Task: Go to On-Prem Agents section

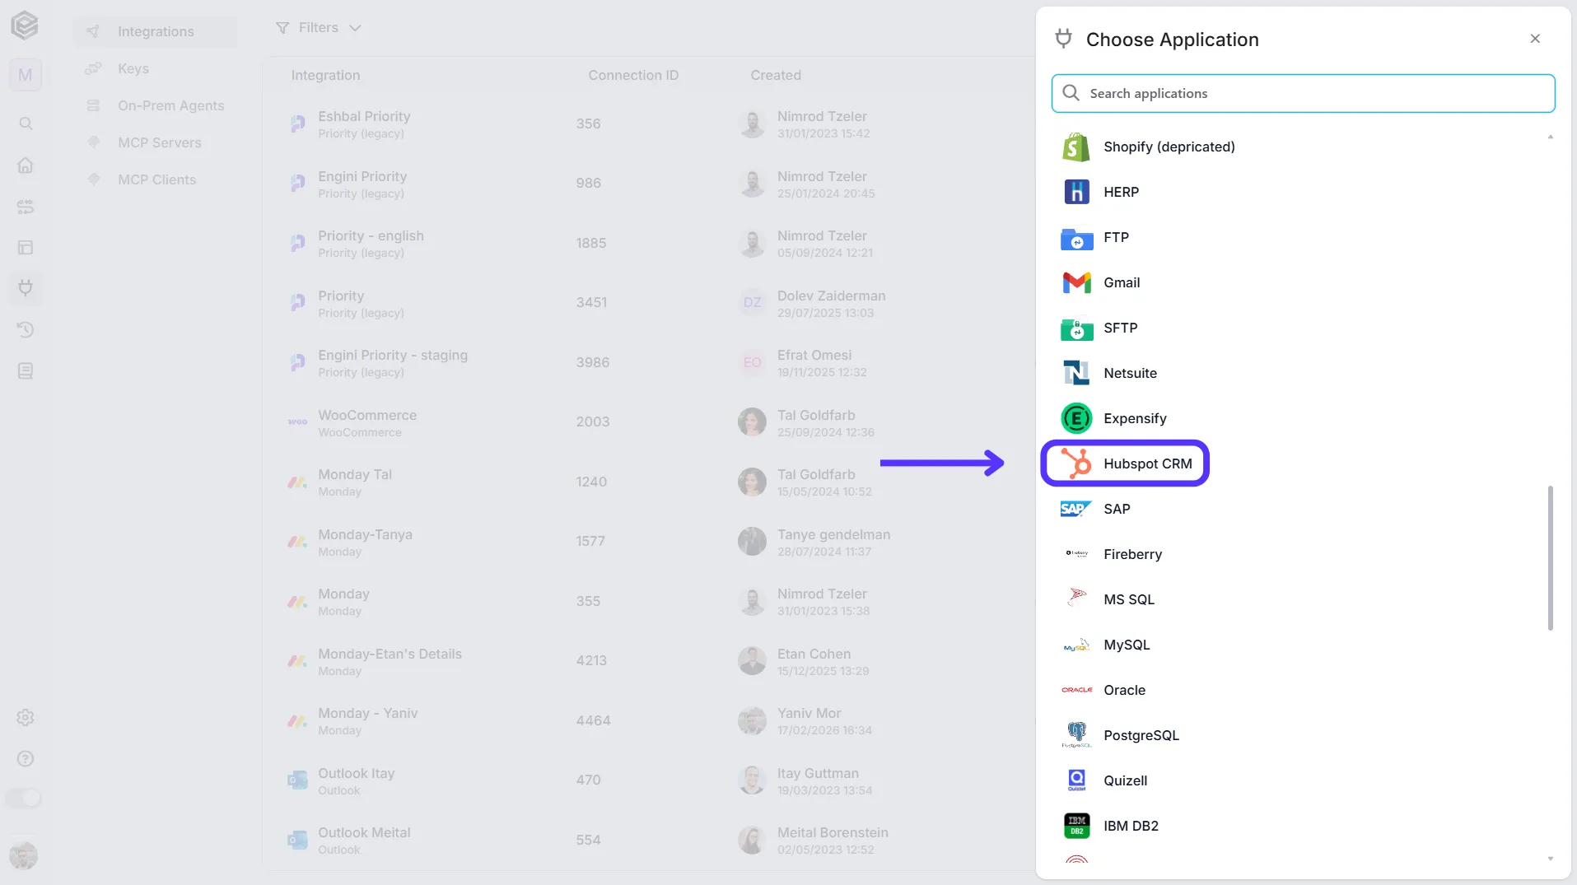Action: [170, 105]
